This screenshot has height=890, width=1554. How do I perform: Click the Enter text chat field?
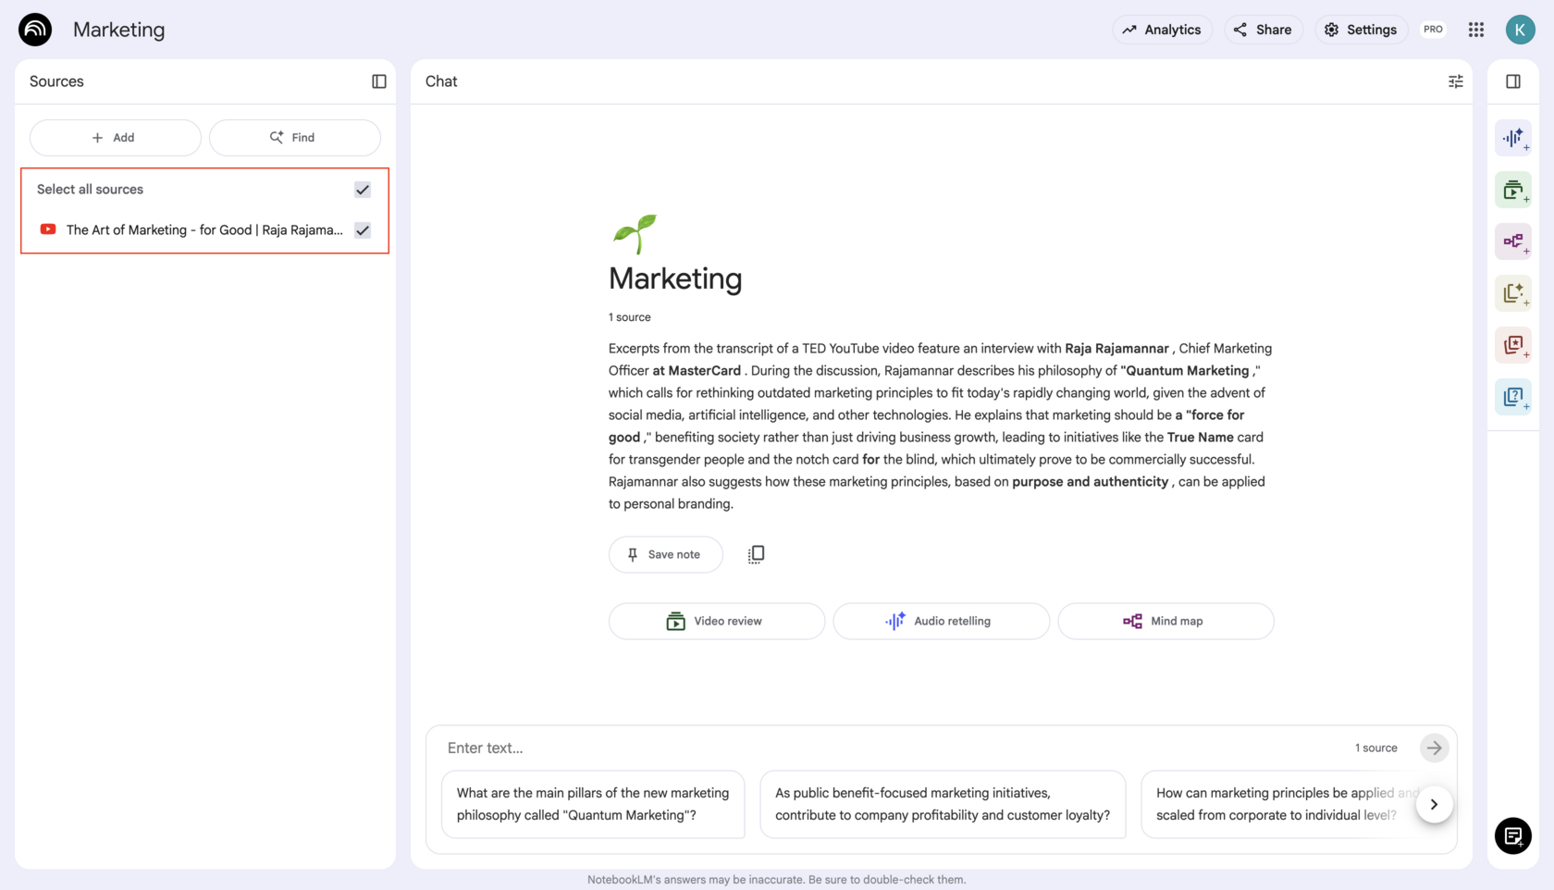point(888,748)
